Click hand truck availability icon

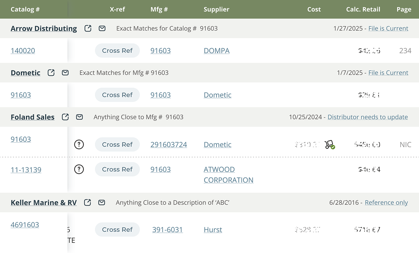[x=329, y=144]
